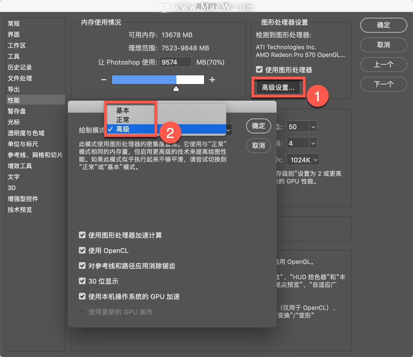The image size is (413, 357).
Task: Disable the 使用图形处理器 checkbox
Action: click(x=259, y=69)
